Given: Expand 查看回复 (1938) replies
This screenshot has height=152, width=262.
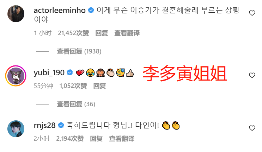Looking at the screenshot, I should pyautogui.click(x=79, y=51).
